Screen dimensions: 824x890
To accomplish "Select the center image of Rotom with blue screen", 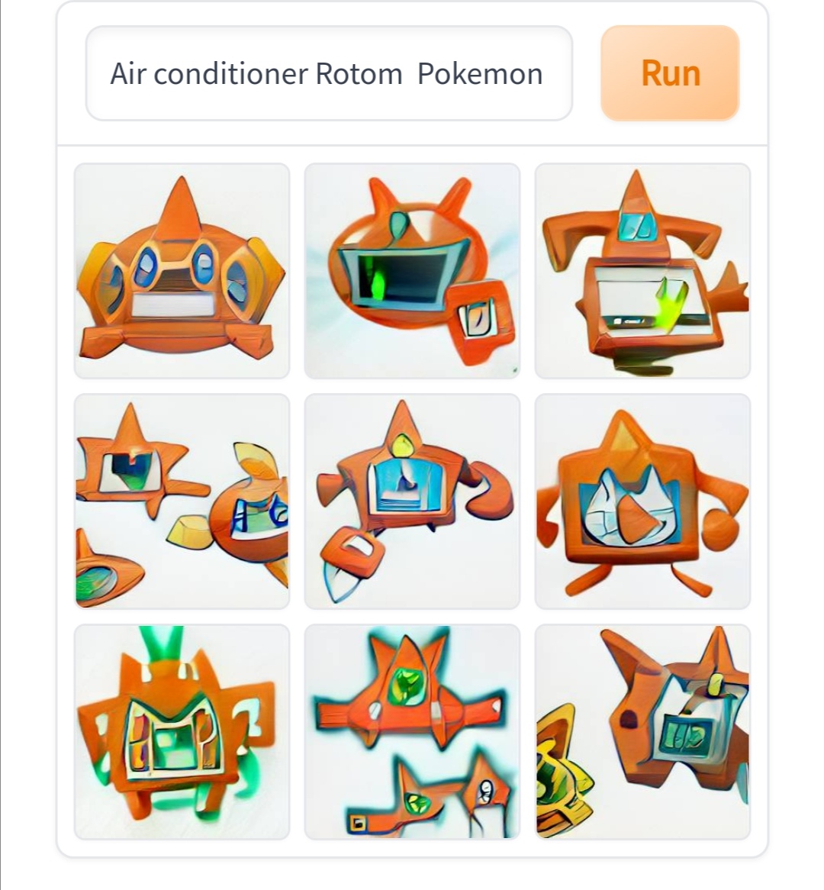I will [x=412, y=501].
